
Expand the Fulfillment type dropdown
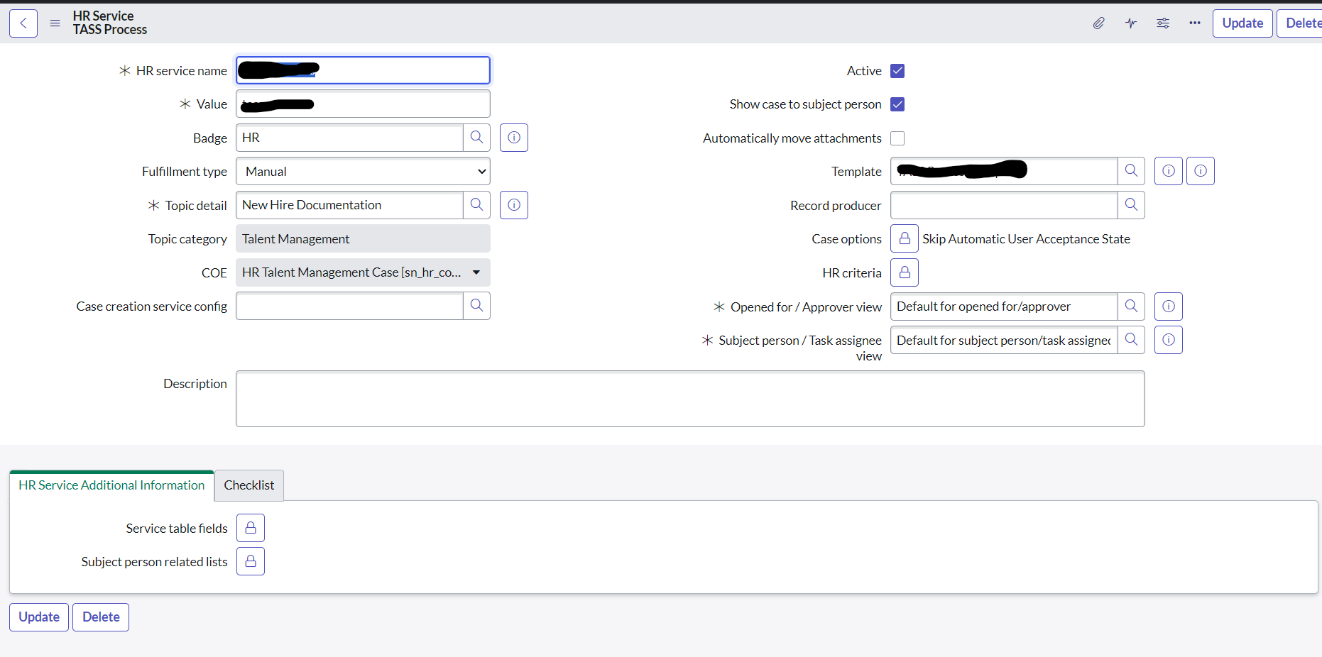(363, 172)
